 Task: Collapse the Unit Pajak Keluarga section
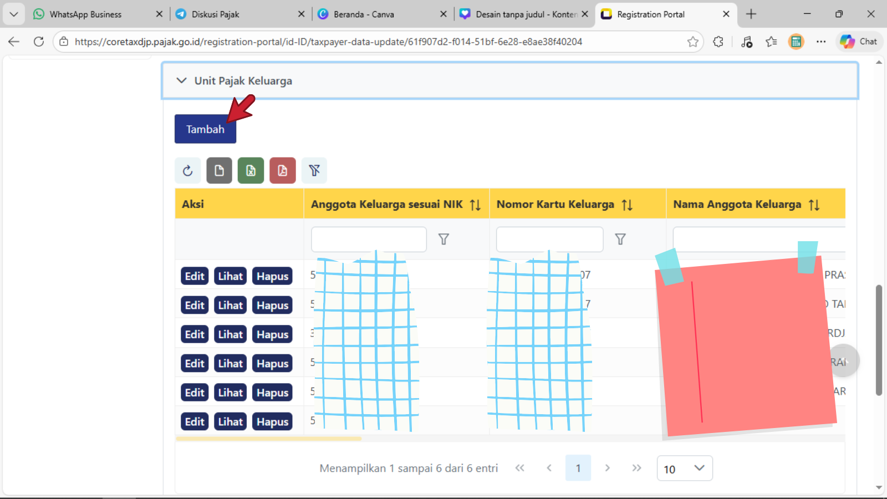pos(181,81)
